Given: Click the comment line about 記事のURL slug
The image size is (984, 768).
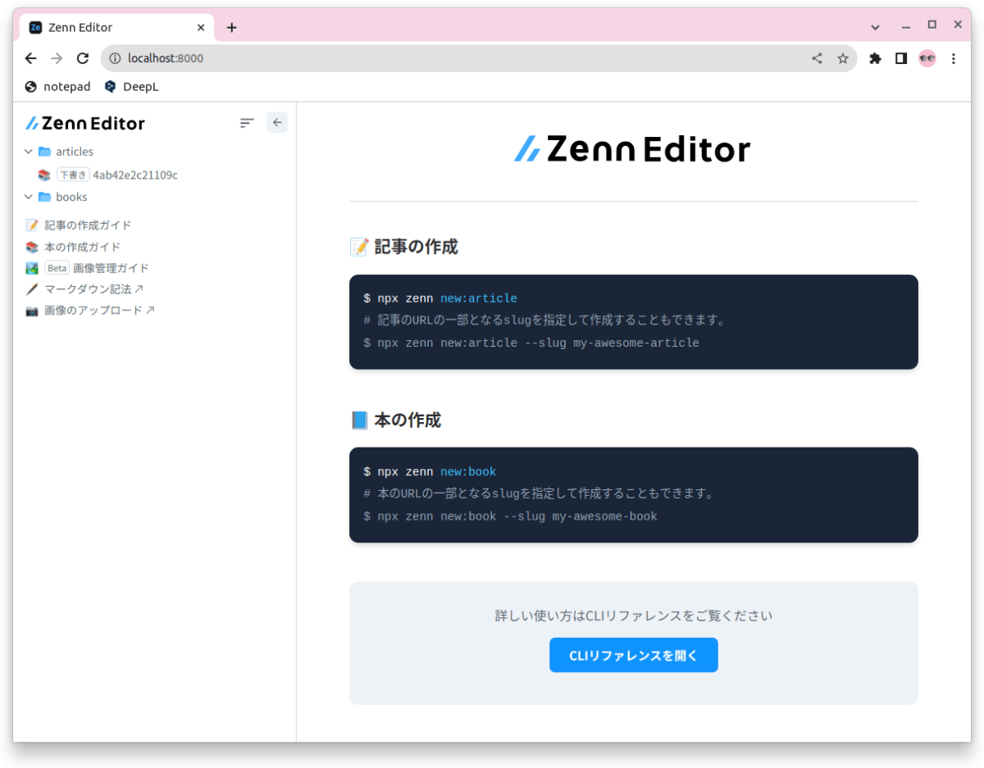Looking at the screenshot, I should coord(545,320).
